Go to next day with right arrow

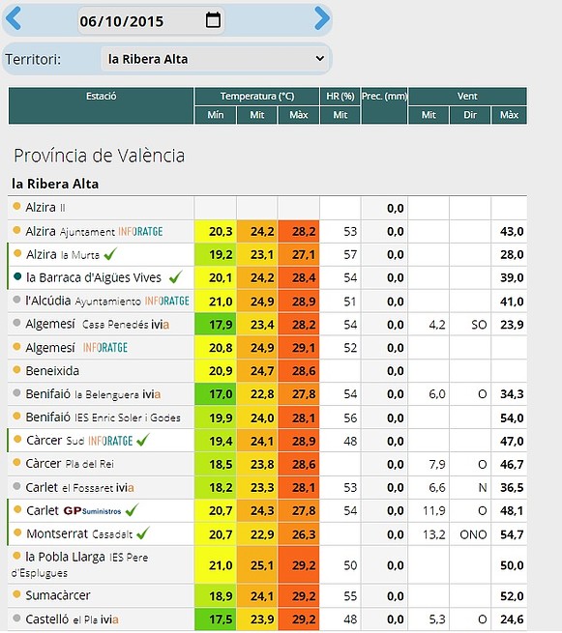(321, 18)
